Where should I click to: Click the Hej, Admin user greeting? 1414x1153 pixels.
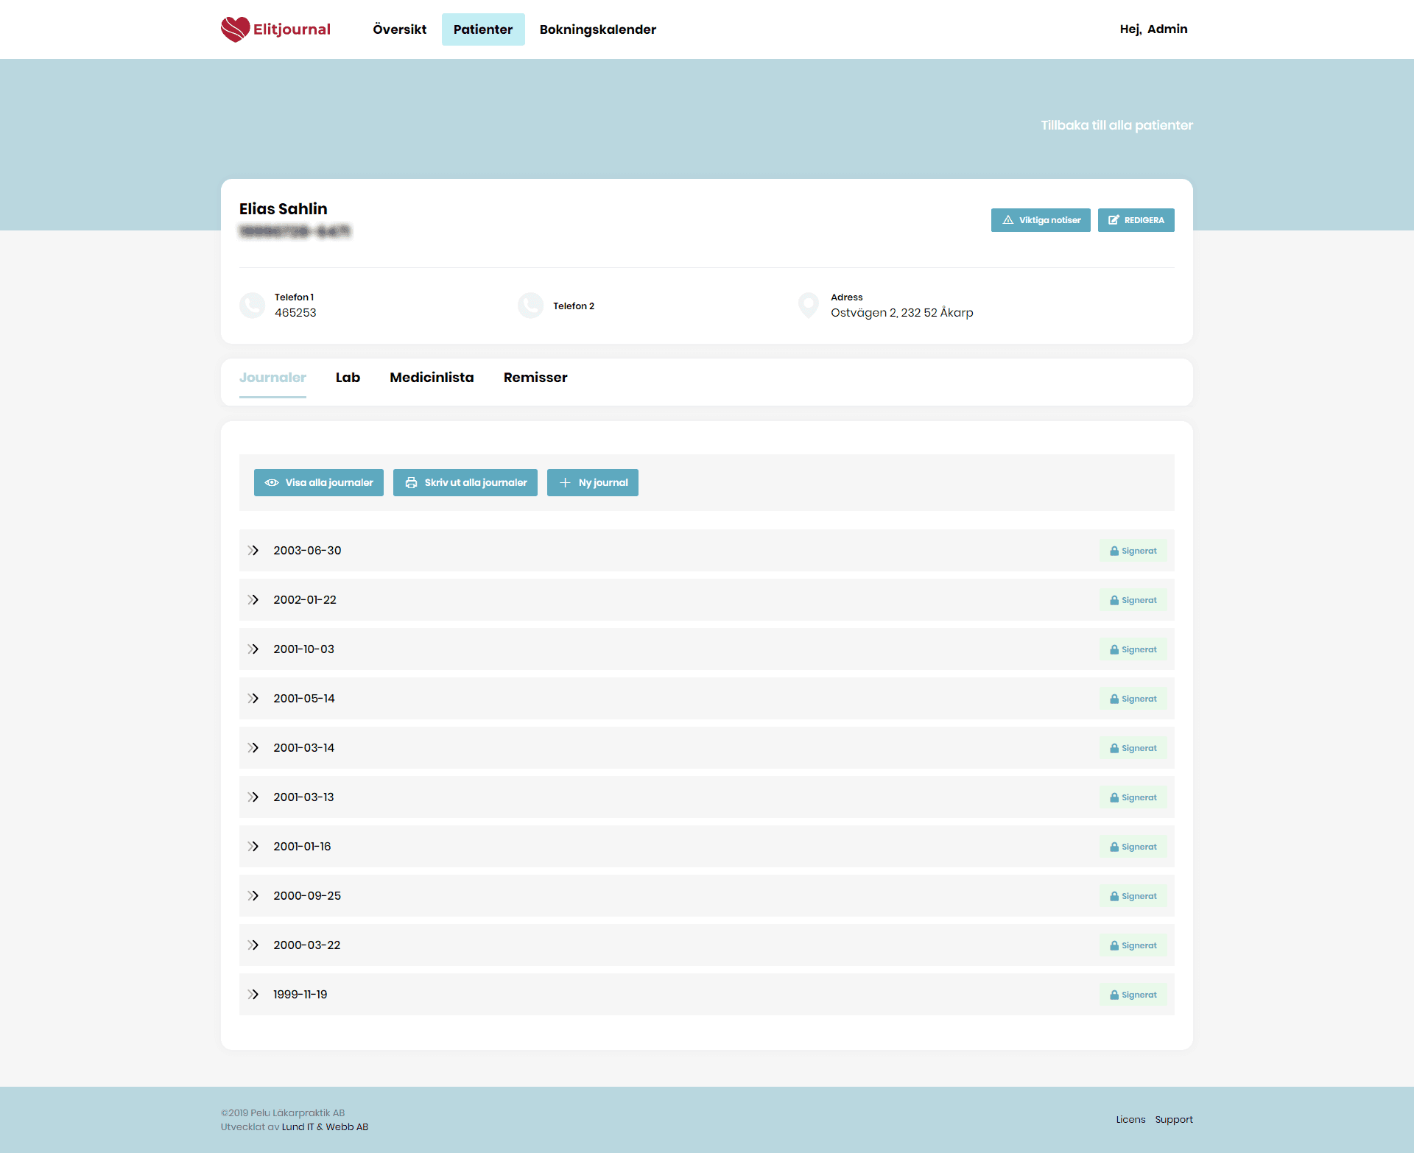(1153, 29)
